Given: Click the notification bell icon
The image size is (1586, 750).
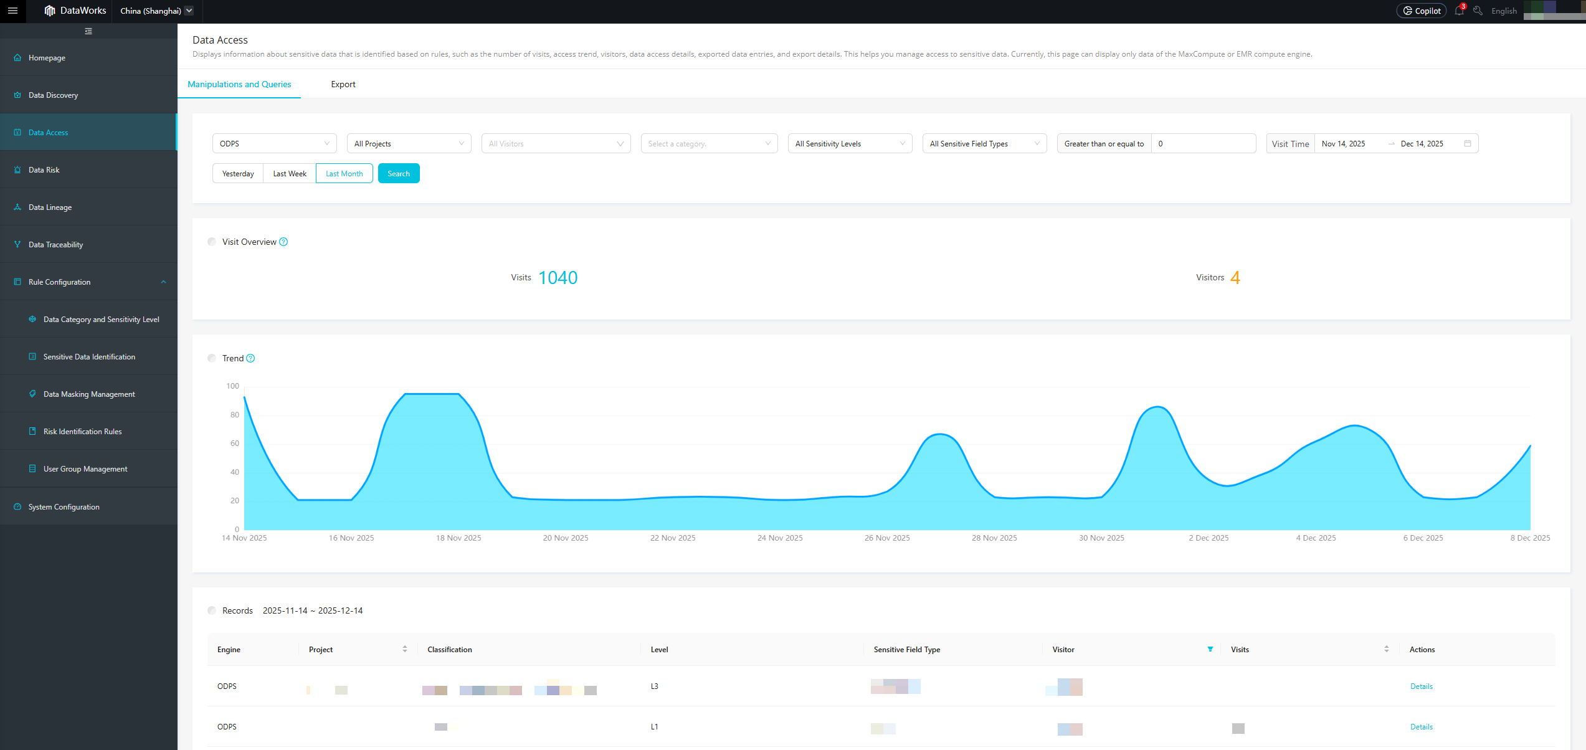Looking at the screenshot, I should pos(1459,11).
